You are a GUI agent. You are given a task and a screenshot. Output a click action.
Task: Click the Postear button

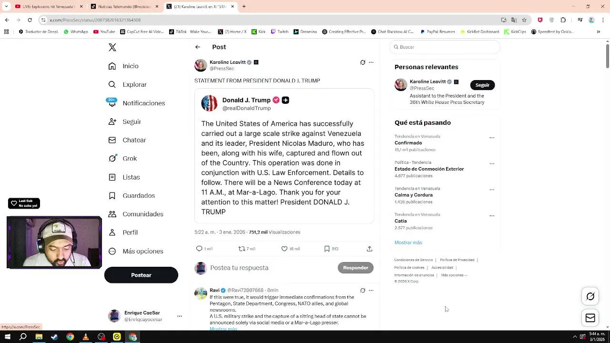[x=141, y=275]
